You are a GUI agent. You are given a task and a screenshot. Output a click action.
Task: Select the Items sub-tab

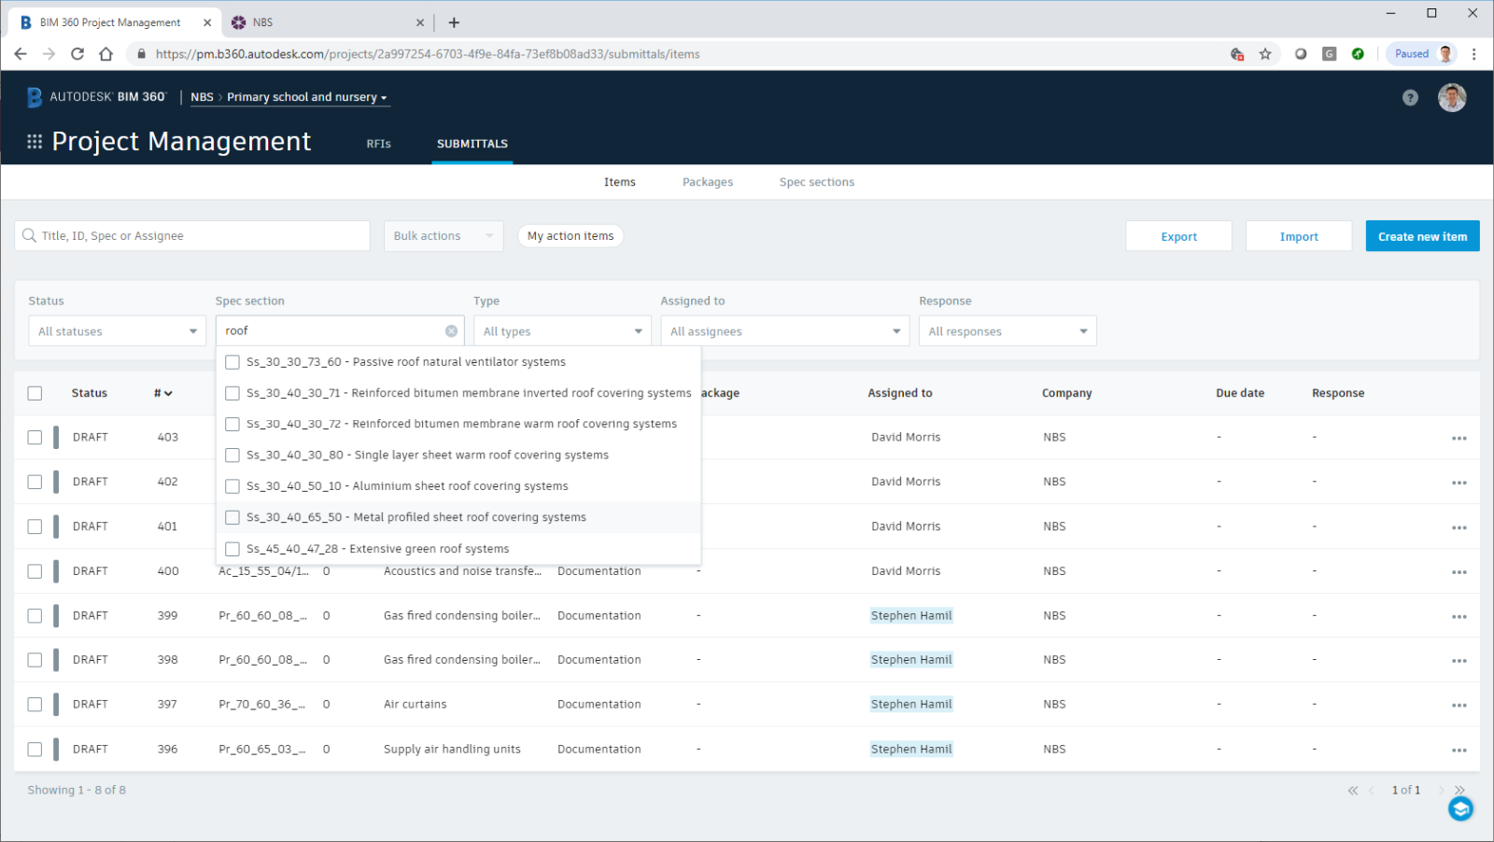(620, 182)
